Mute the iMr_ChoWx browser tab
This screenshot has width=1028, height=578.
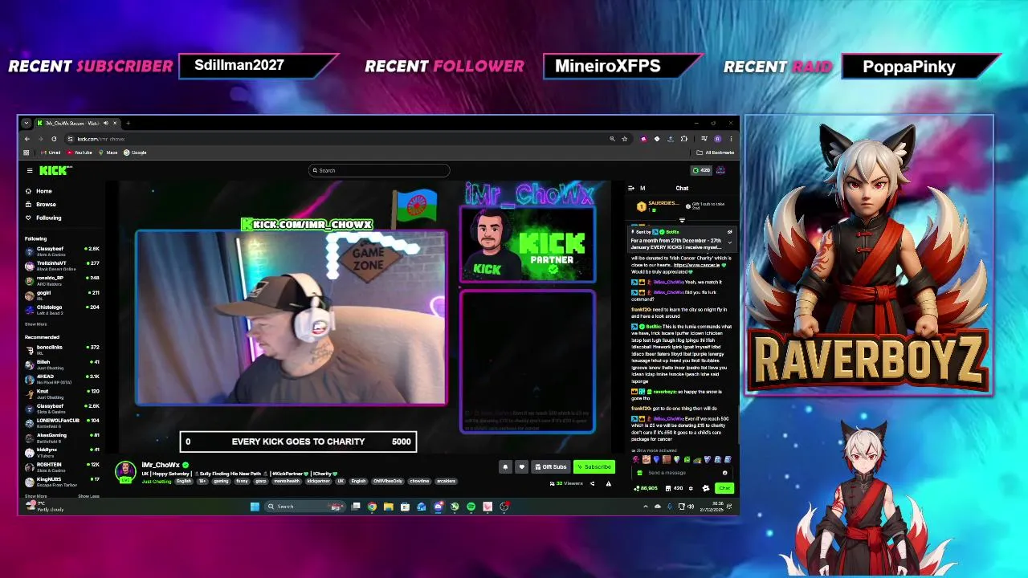106,123
